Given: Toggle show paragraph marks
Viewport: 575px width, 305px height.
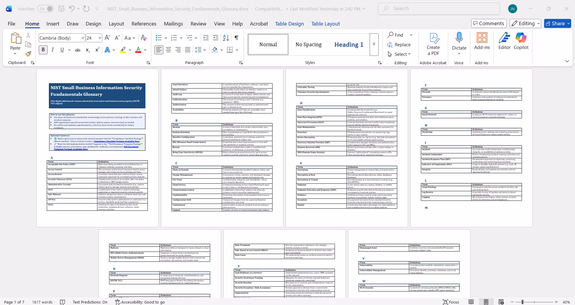Looking at the screenshot, I should pos(237,38).
